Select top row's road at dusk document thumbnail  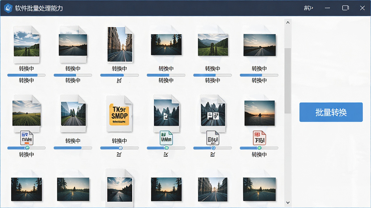pyautogui.click(x=73, y=44)
